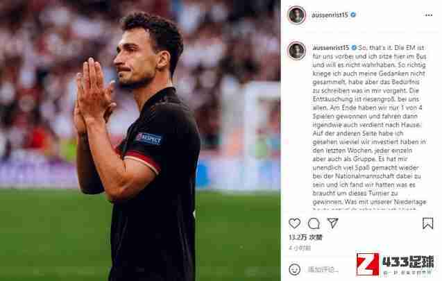Click the RESPECT sleeve badge in photo
The image size is (442, 281).
(148, 139)
